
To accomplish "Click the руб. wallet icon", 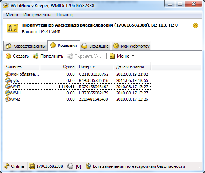I will pyautogui.click(x=8, y=80).
